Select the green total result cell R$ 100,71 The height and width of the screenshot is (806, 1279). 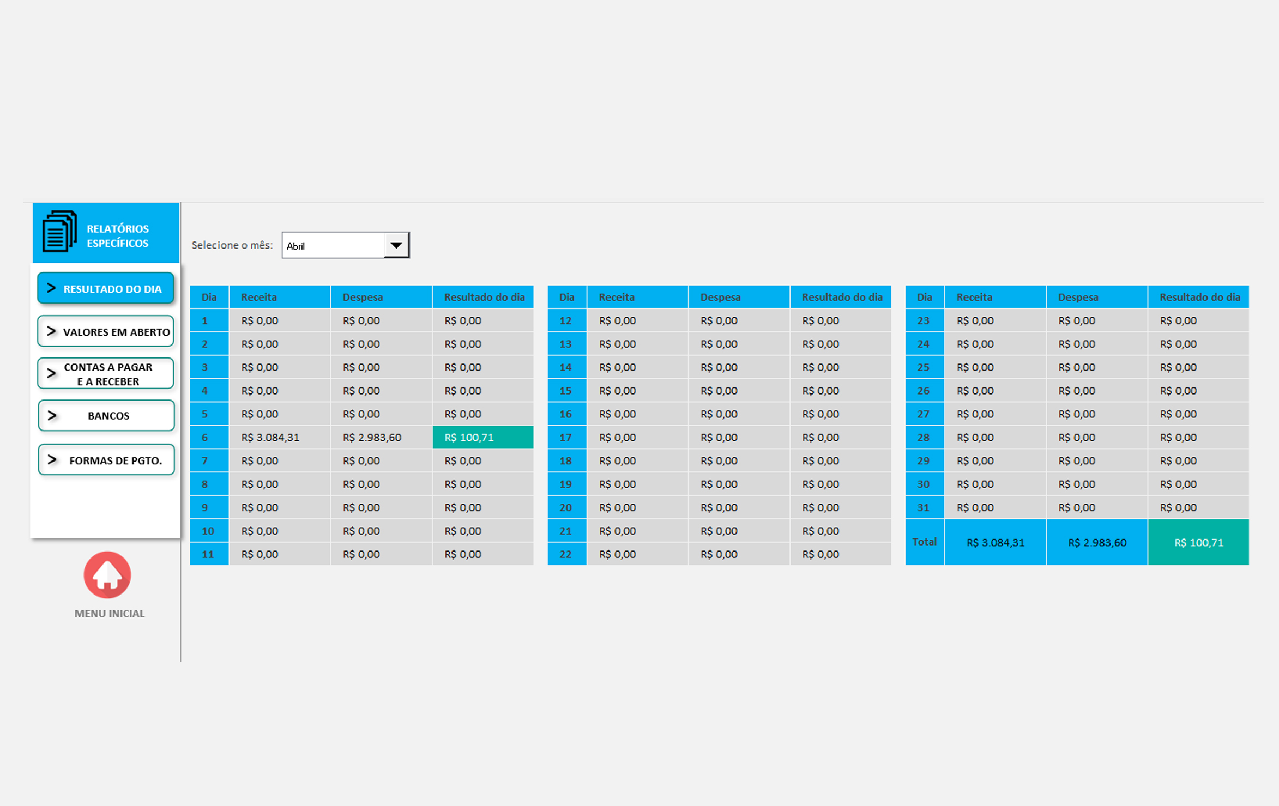1198,542
